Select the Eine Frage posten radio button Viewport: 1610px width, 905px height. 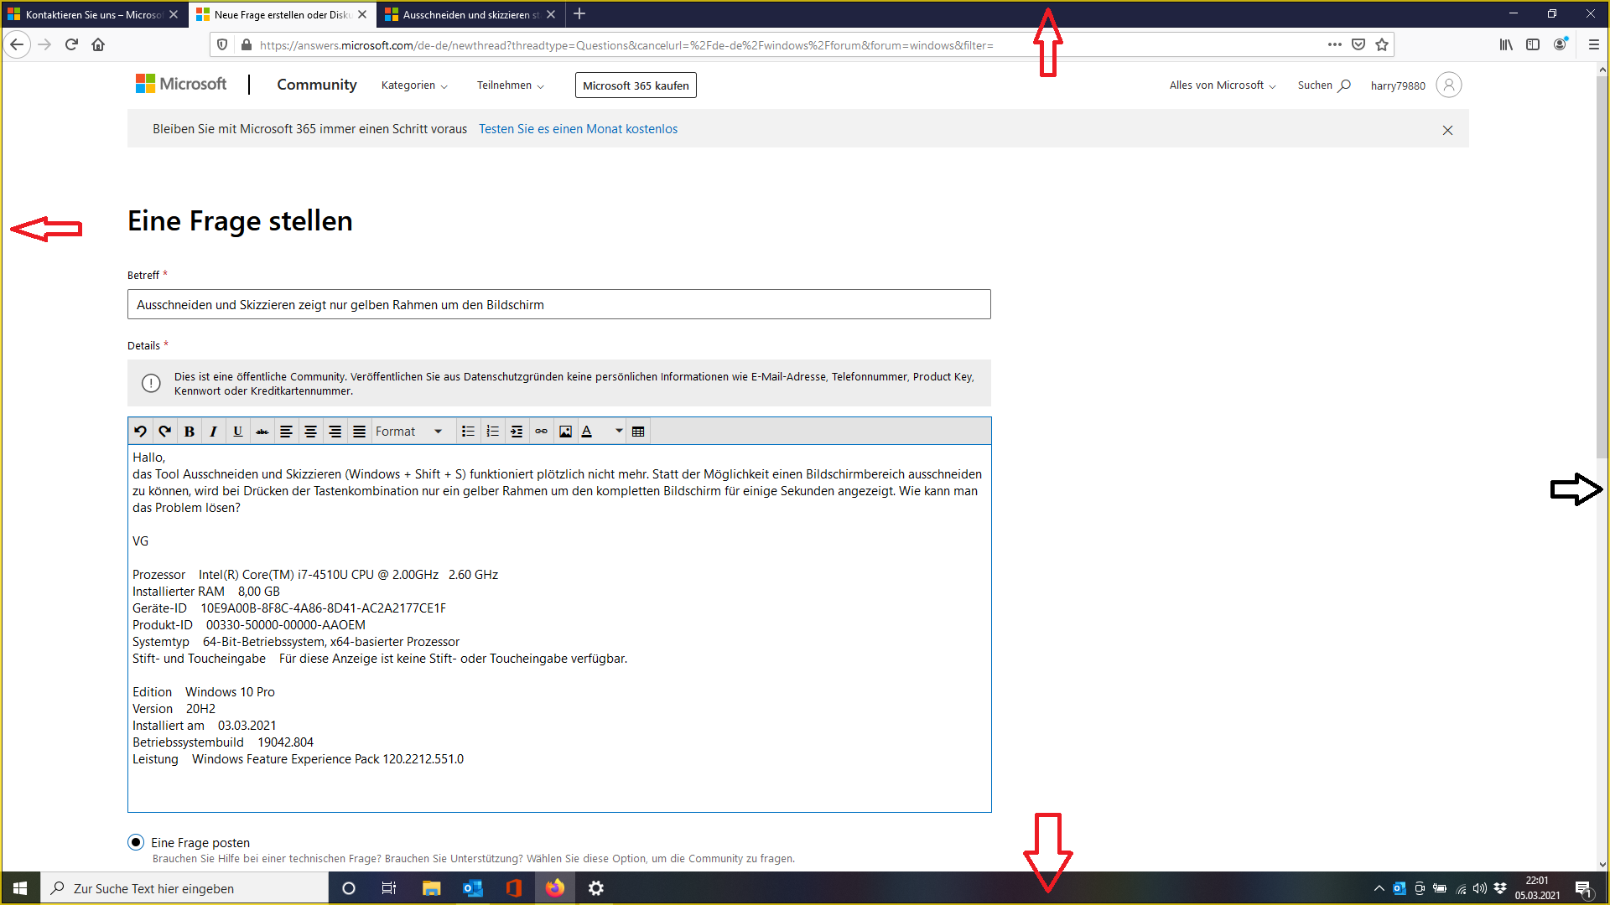[x=136, y=842]
